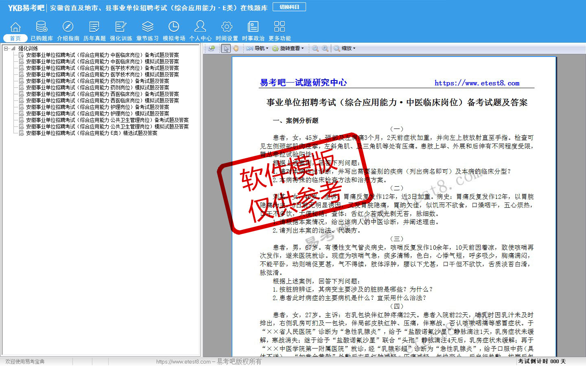Switch to the 首页 home tab
Viewport: 586px width, 366px height.
coord(15,38)
